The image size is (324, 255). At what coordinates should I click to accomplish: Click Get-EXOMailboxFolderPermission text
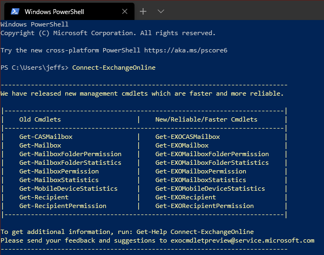212,154
